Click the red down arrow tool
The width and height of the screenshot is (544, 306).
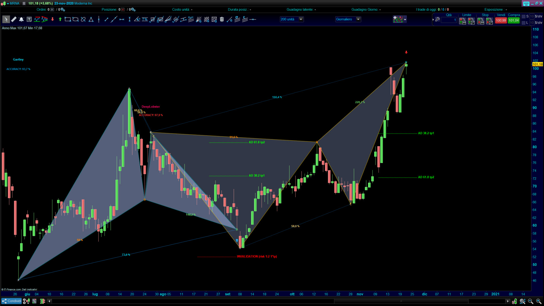tap(52, 19)
